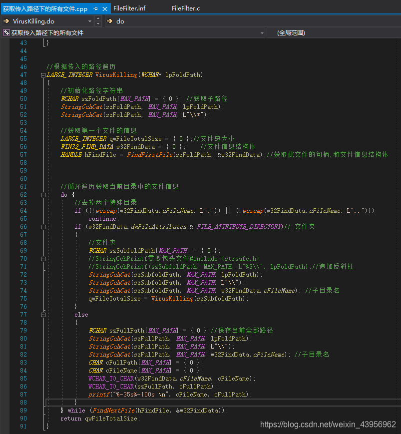
Task: Click the 'do' navigation field
Action: (x=253, y=21)
